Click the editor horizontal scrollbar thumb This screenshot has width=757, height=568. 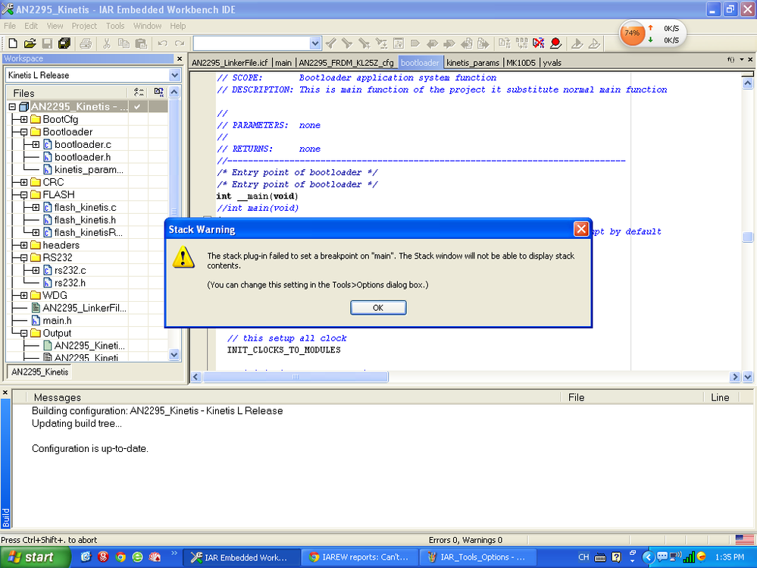pos(296,377)
